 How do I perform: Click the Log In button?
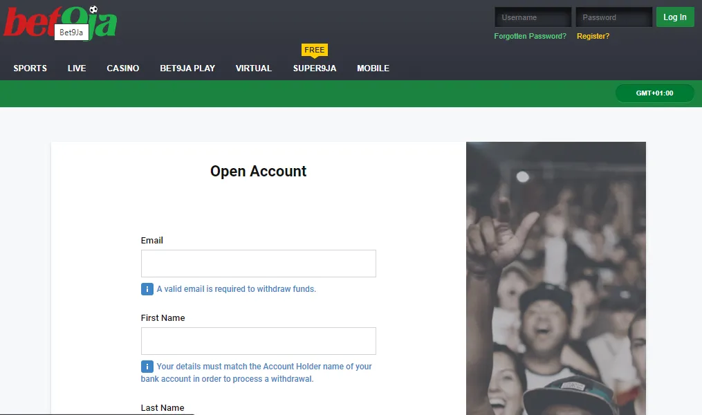point(675,17)
